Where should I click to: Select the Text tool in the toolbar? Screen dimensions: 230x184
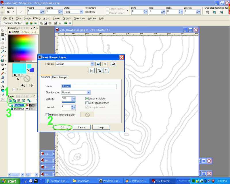(3, 86)
